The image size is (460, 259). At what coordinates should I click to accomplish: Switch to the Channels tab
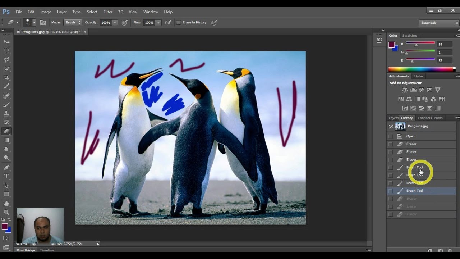tap(424, 118)
